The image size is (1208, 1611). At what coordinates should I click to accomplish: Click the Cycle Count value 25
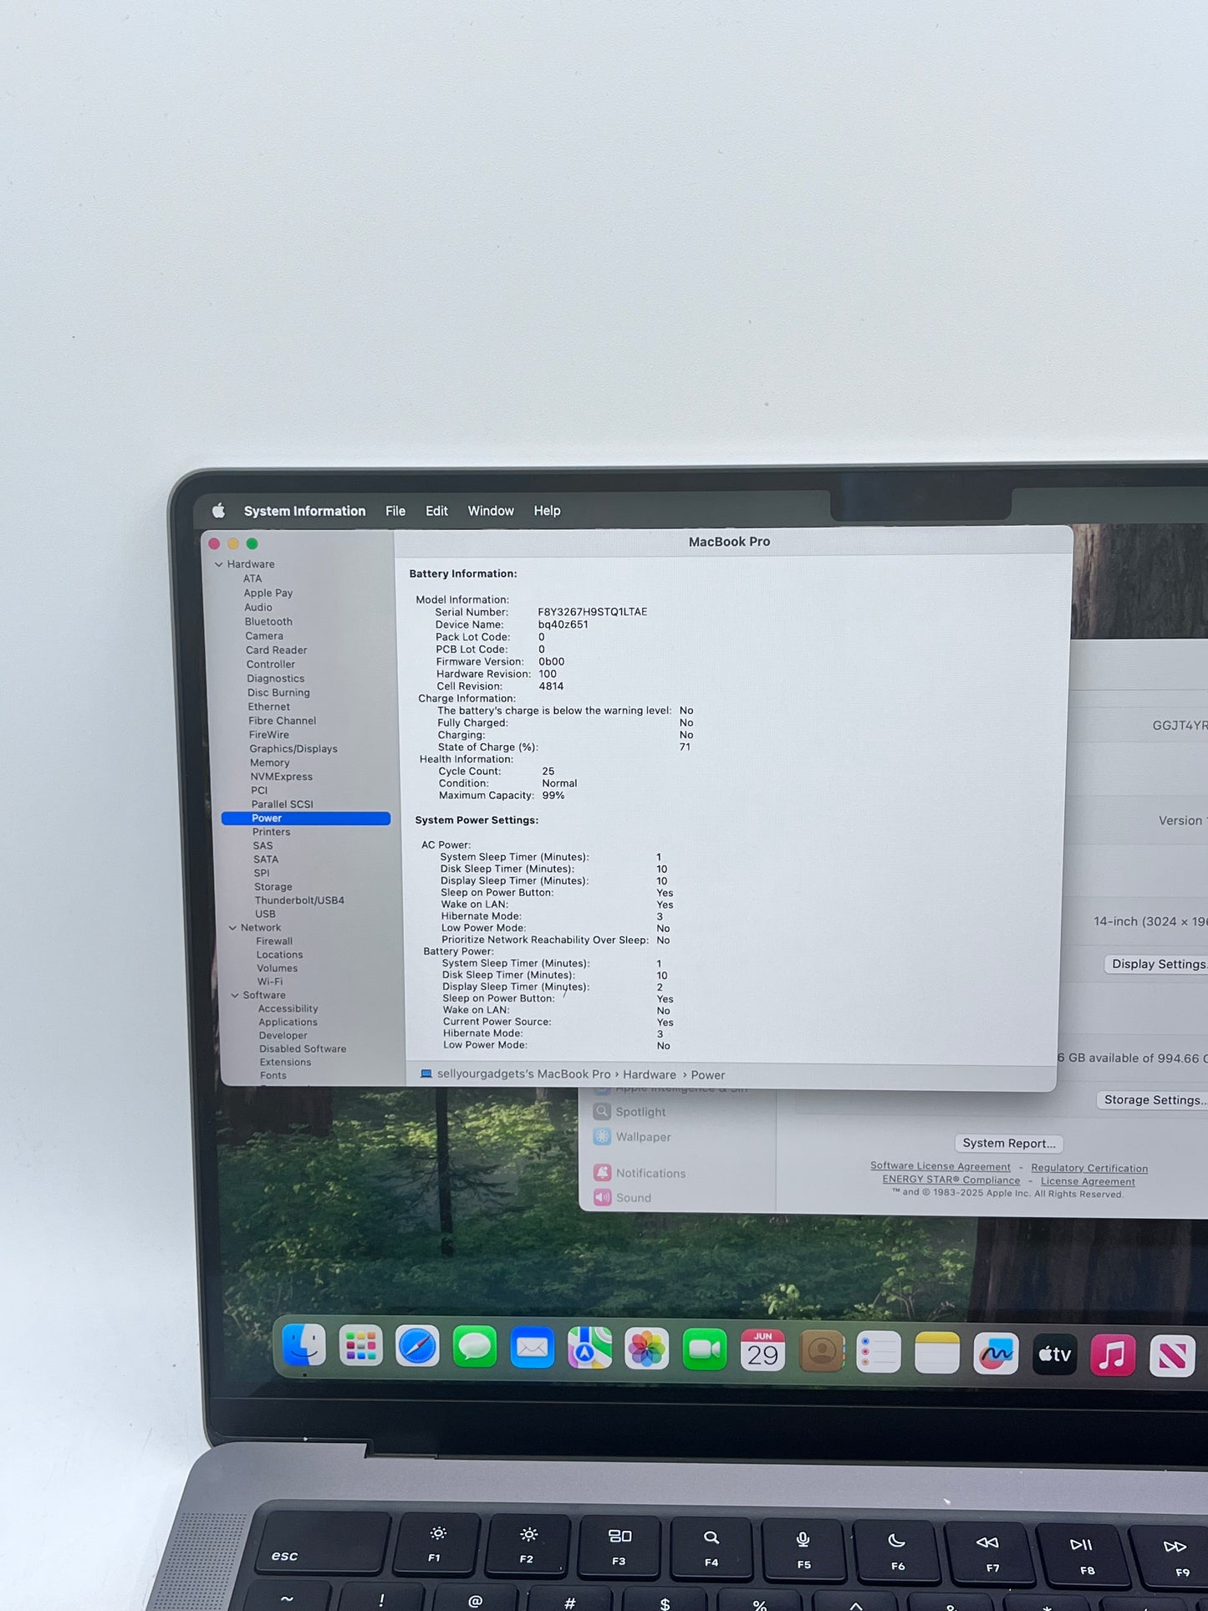(548, 772)
